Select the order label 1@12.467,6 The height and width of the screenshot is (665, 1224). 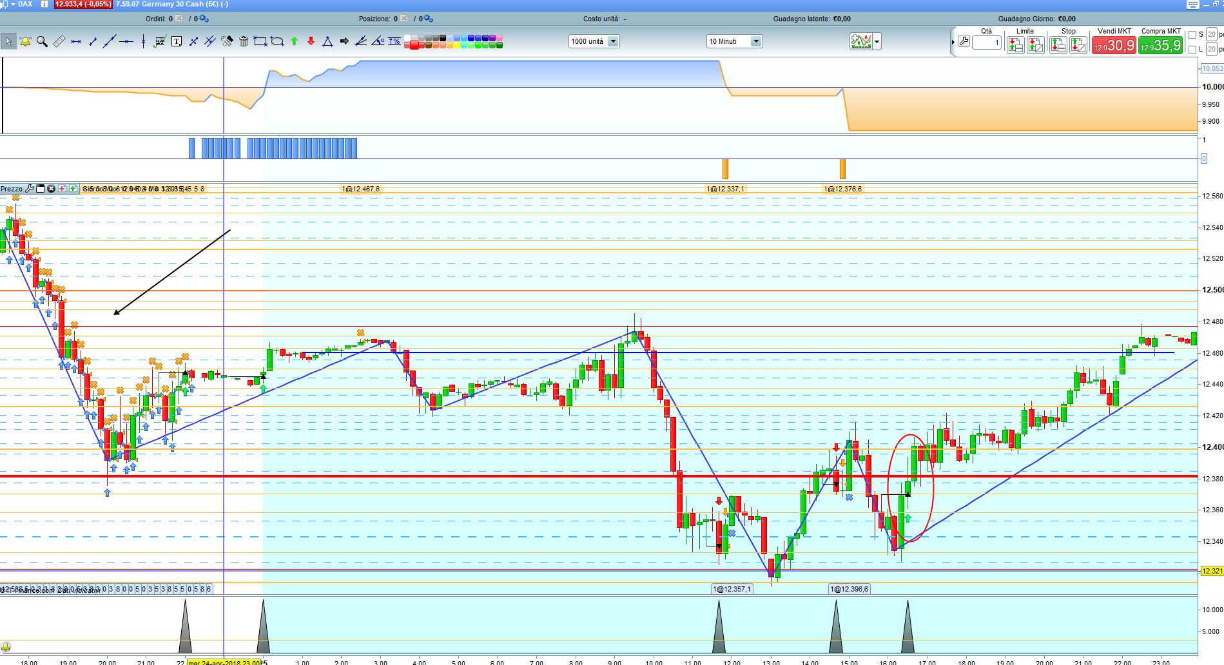pyautogui.click(x=360, y=189)
